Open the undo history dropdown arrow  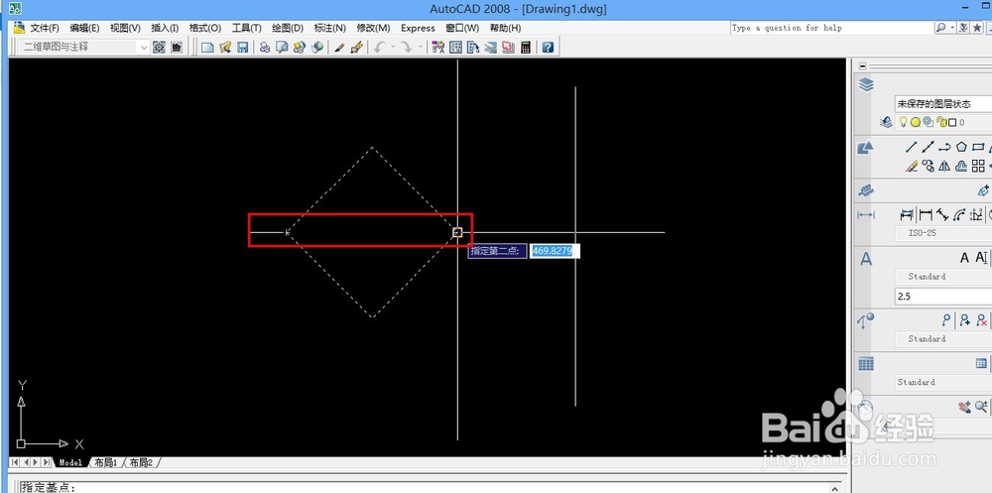point(392,47)
